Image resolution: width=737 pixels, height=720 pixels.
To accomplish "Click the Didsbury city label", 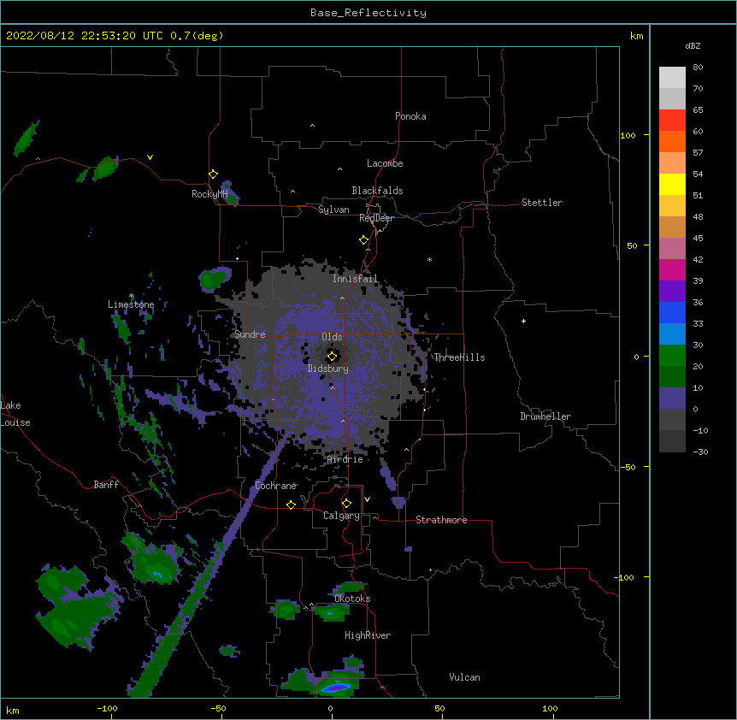I will click(x=328, y=369).
